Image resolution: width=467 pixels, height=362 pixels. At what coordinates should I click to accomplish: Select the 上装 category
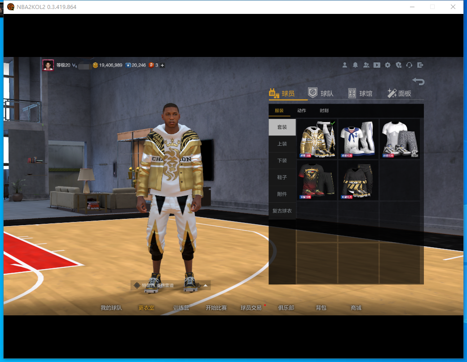(x=282, y=144)
